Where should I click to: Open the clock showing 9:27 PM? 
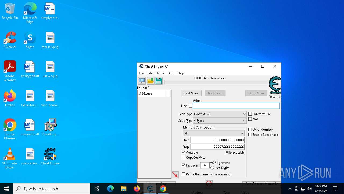tap(321, 189)
